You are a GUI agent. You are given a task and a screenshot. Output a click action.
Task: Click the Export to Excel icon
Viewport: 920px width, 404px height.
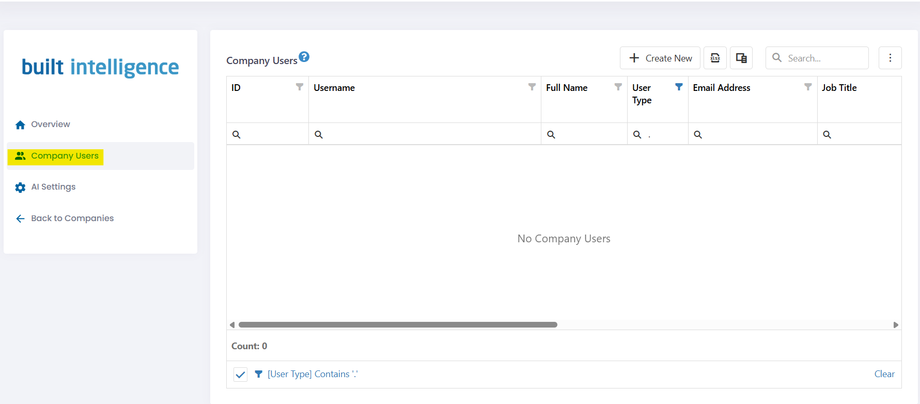pyautogui.click(x=715, y=58)
